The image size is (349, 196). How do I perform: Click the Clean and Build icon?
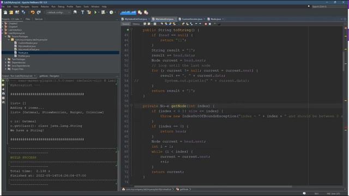pyautogui.click(x=89, y=13)
